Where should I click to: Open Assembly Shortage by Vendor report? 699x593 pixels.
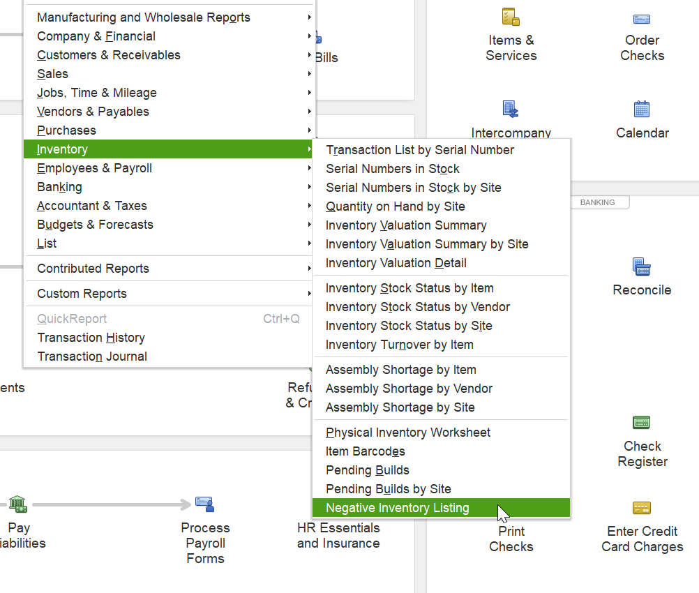pyautogui.click(x=442, y=389)
